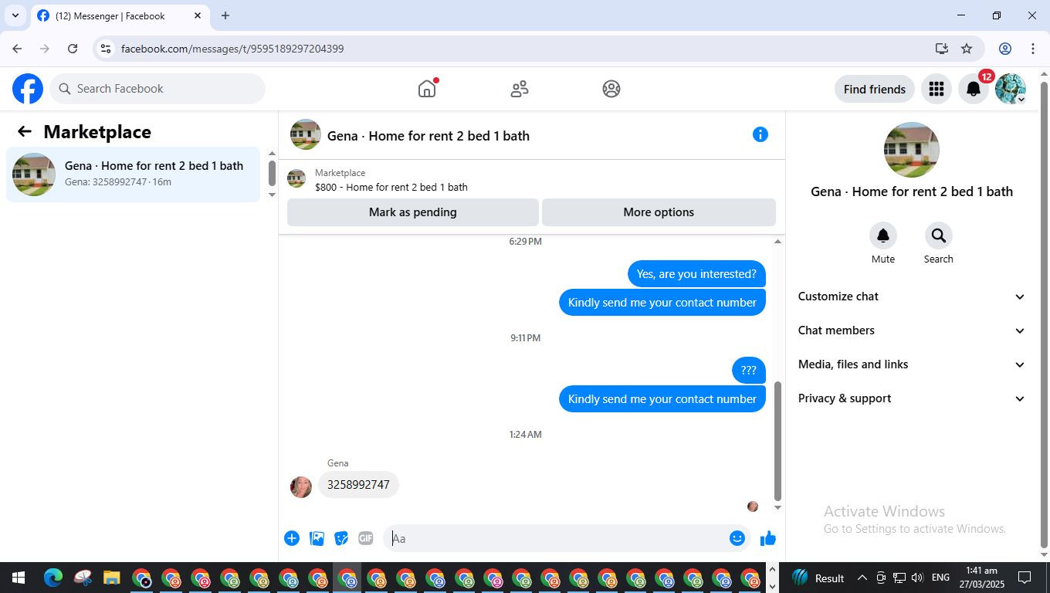Open the Facebook menu grid
This screenshot has height=593, width=1050.
937,89
